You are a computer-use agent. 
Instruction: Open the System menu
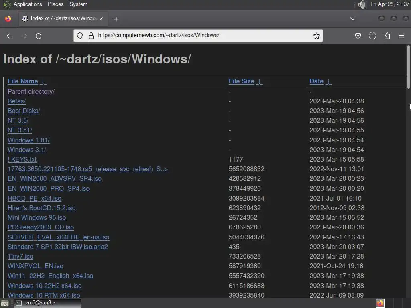pos(78,4)
